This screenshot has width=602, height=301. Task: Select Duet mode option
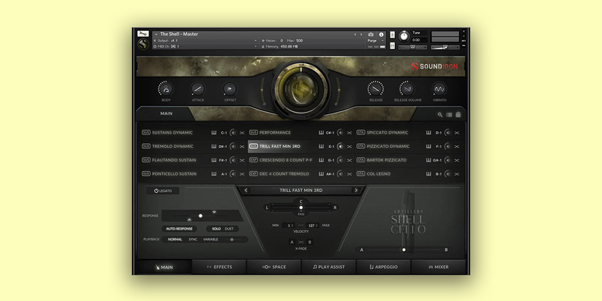pyautogui.click(x=229, y=229)
